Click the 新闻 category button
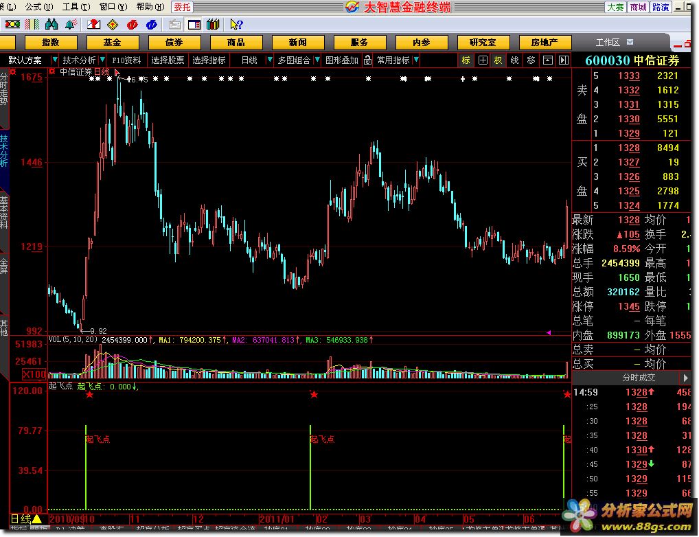699x537 pixels. tap(298, 43)
